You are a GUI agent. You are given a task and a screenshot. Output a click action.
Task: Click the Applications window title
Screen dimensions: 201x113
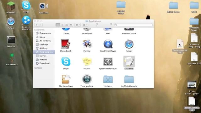tap(95, 21)
